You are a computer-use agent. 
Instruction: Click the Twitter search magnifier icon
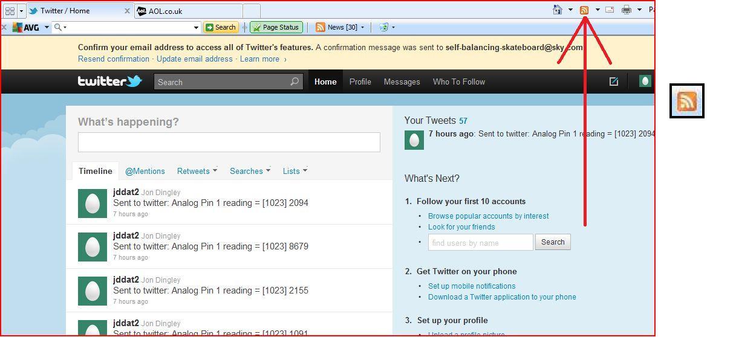(295, 82)
